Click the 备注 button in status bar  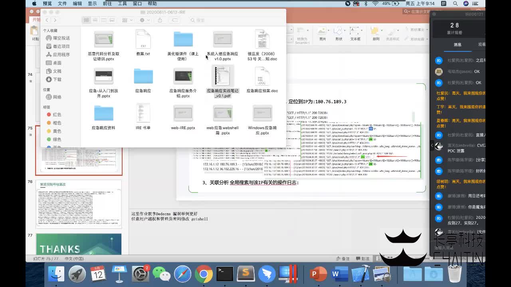343,258
